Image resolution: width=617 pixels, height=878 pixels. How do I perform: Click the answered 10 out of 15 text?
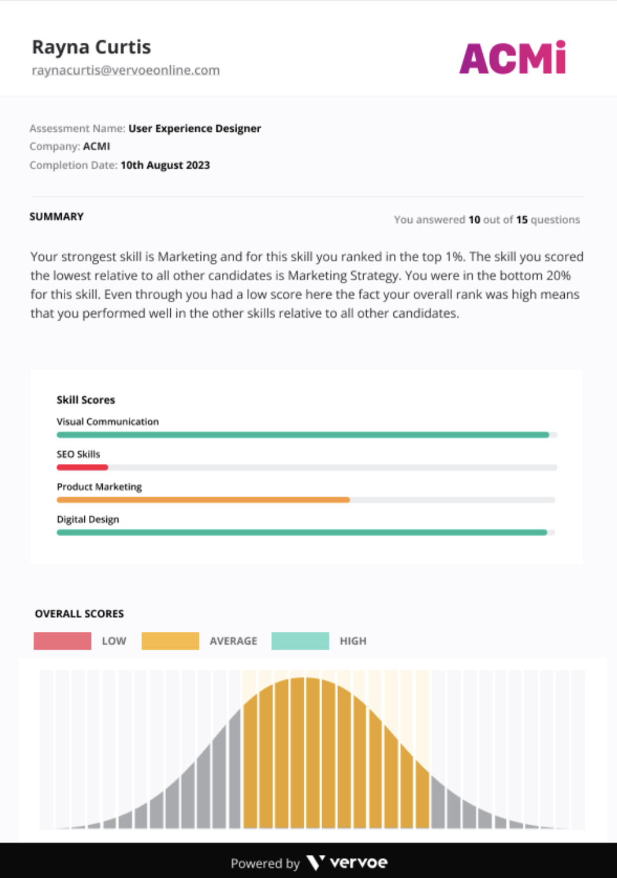(486, 220)
